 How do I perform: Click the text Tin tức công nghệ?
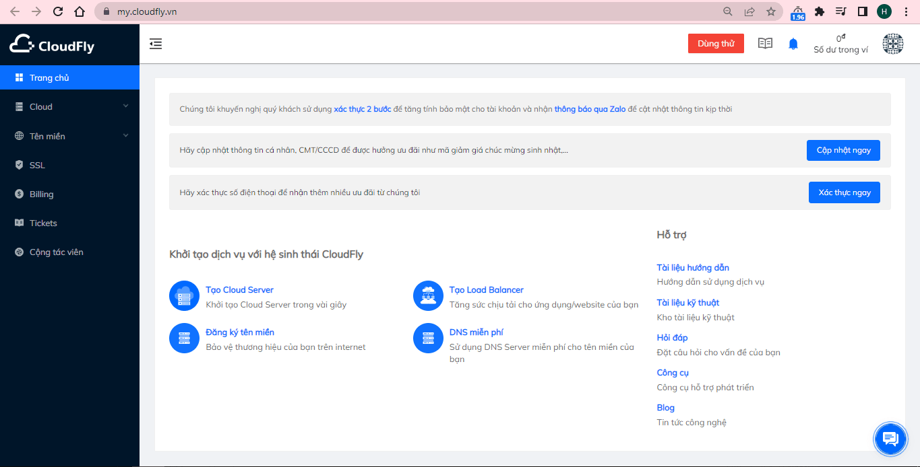(x=692, y=423)
